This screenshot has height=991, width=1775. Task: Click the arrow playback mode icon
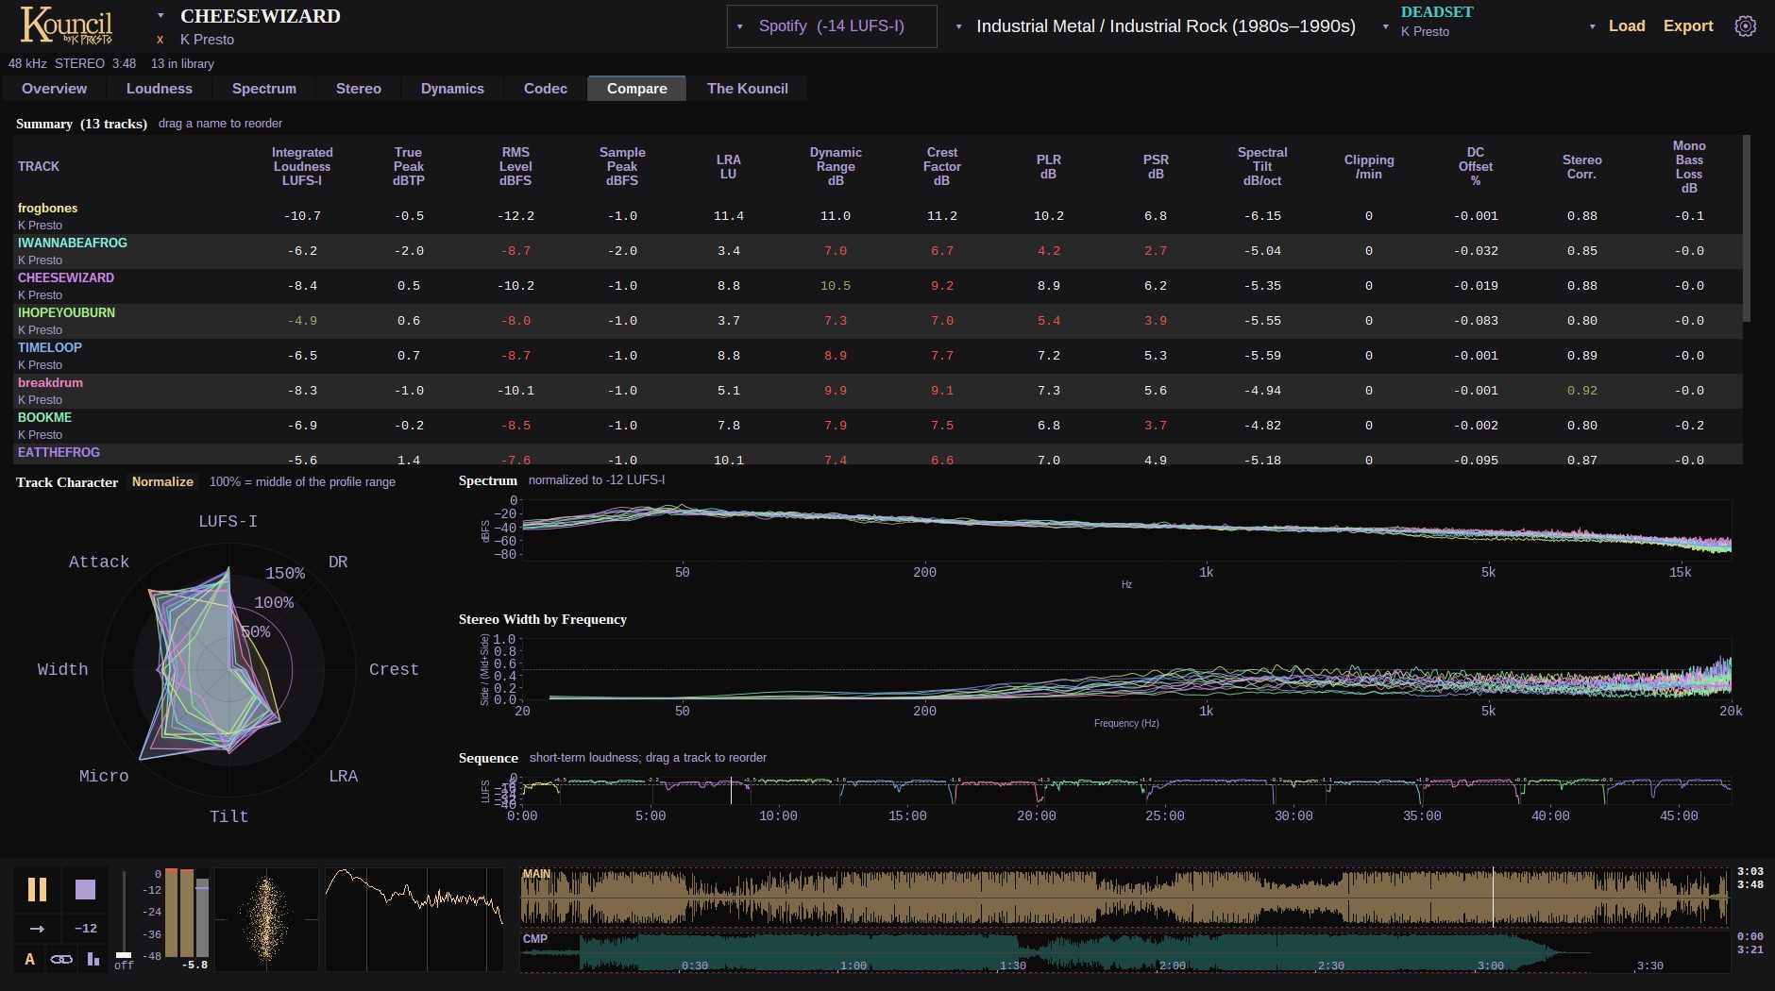[x=37, y=929]
